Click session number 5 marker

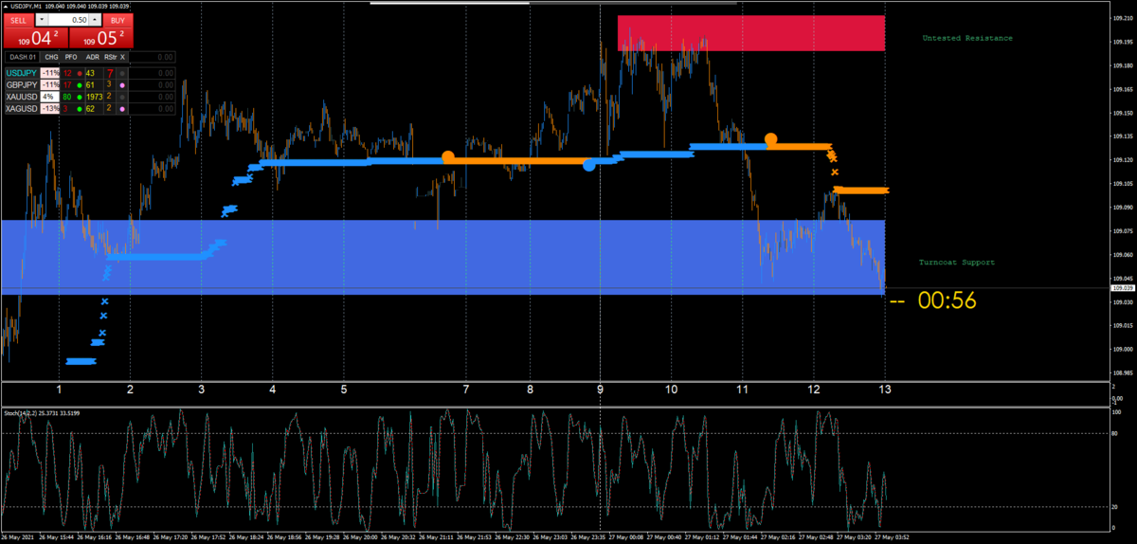344,390
